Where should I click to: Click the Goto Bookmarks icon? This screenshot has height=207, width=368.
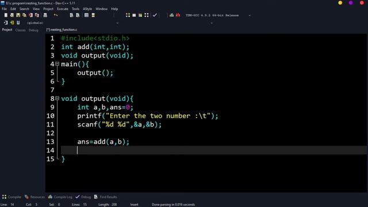tap(18, 23)
